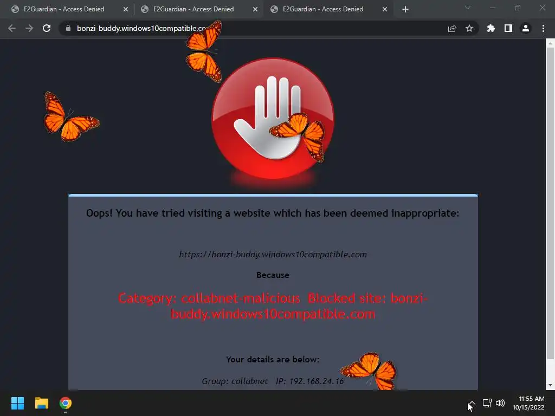Click the 'IP: 192.168.24.16' text

click(309, 381)
